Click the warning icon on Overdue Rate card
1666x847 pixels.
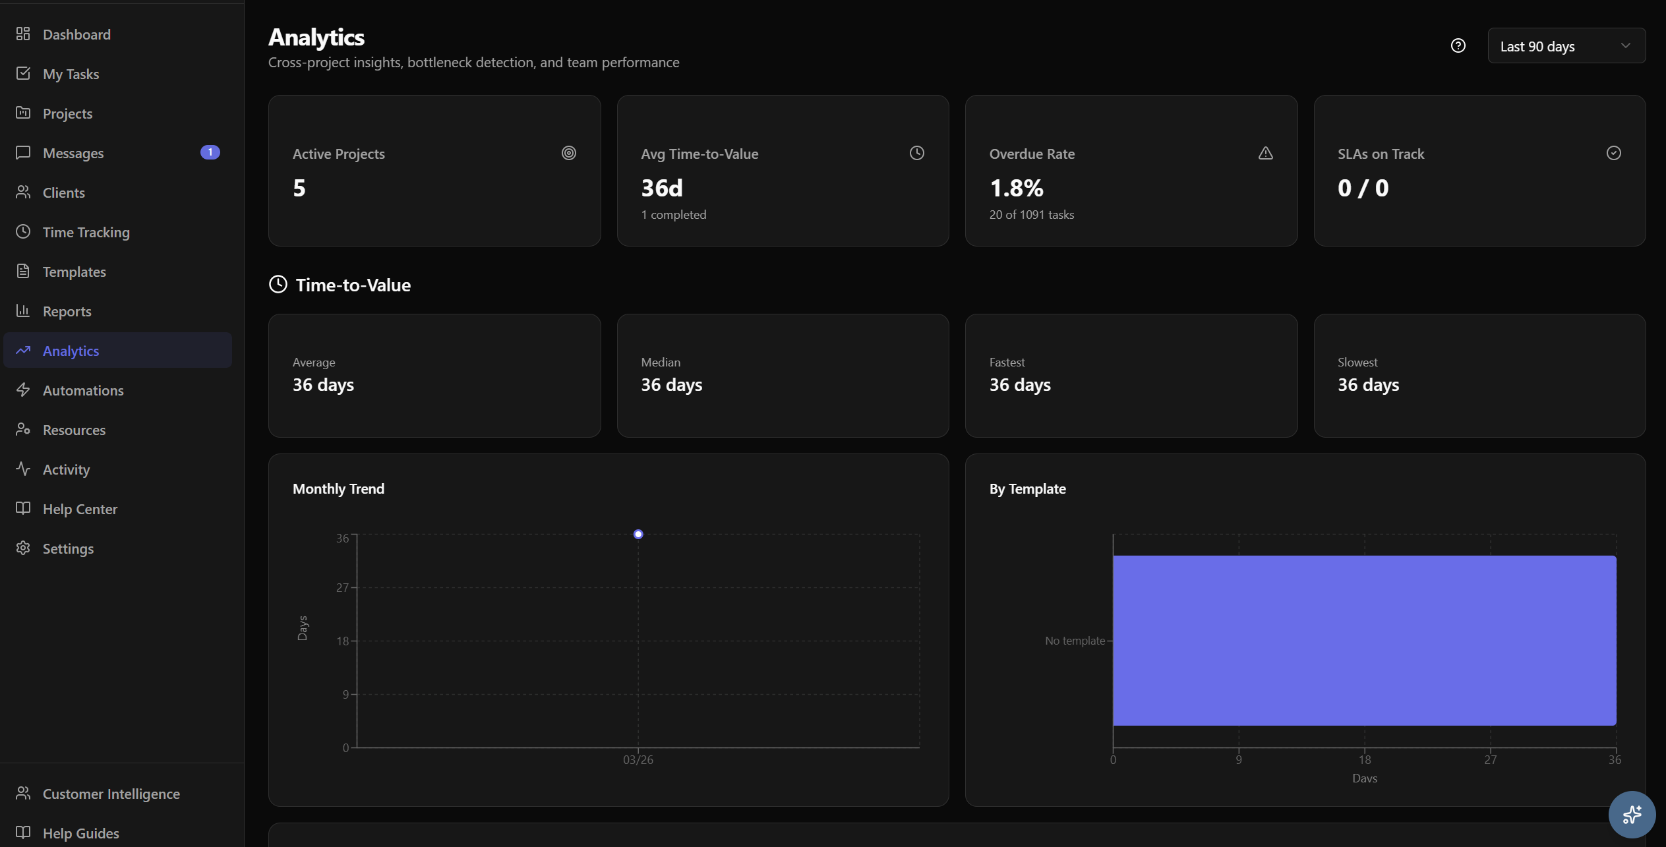coord(1266,152)
